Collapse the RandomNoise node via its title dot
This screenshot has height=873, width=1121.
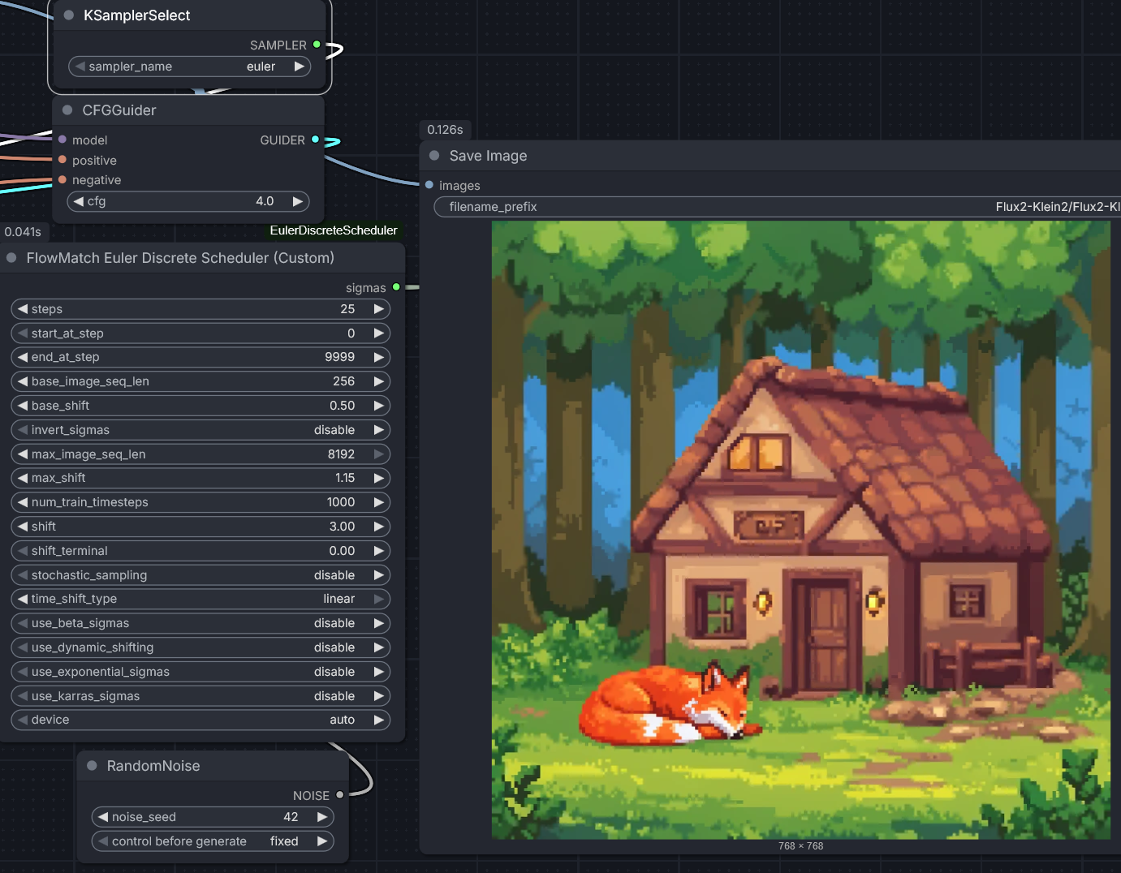coord(92,766)
